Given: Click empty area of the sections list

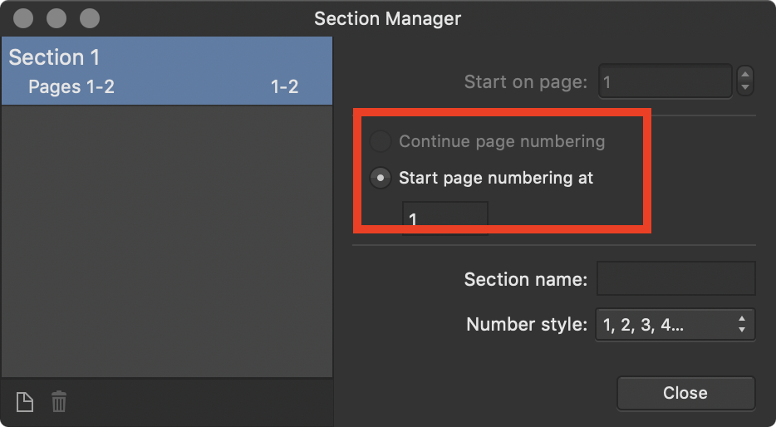Looking at the screenshot, I should (167, 241).
